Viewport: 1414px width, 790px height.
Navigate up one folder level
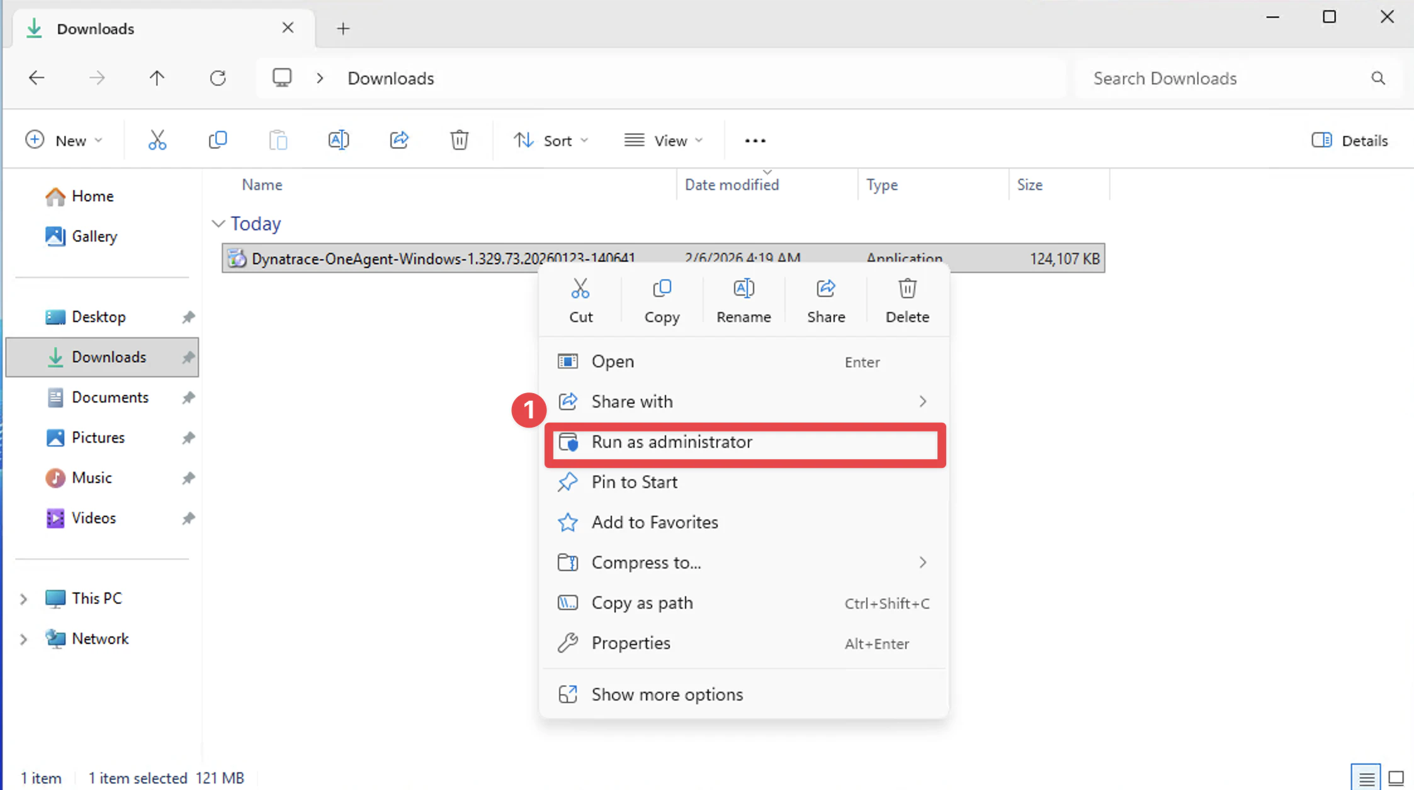[157, 78]
